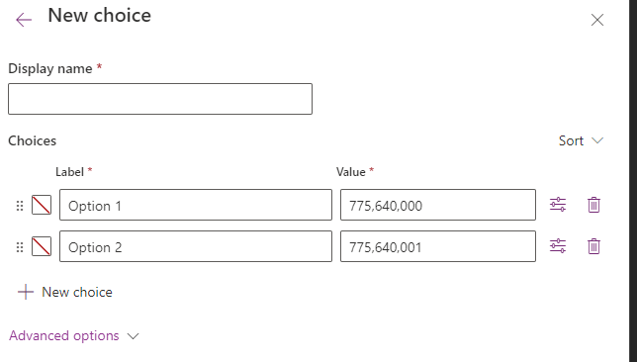Open color picker for Option 2
Viewport: 637px width, 362px height.
click(x=42, y=246)
